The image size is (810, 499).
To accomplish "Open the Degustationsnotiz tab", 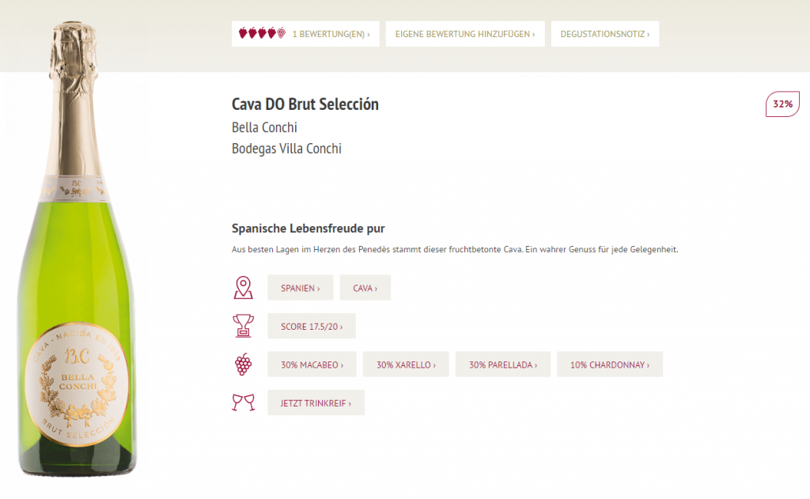I will 605,34.
